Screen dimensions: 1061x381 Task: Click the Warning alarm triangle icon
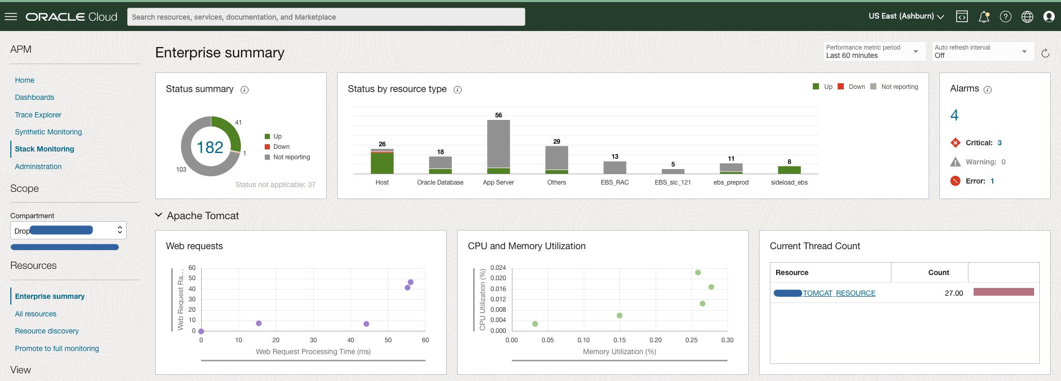pyautogui.click(x=956, y=162)
